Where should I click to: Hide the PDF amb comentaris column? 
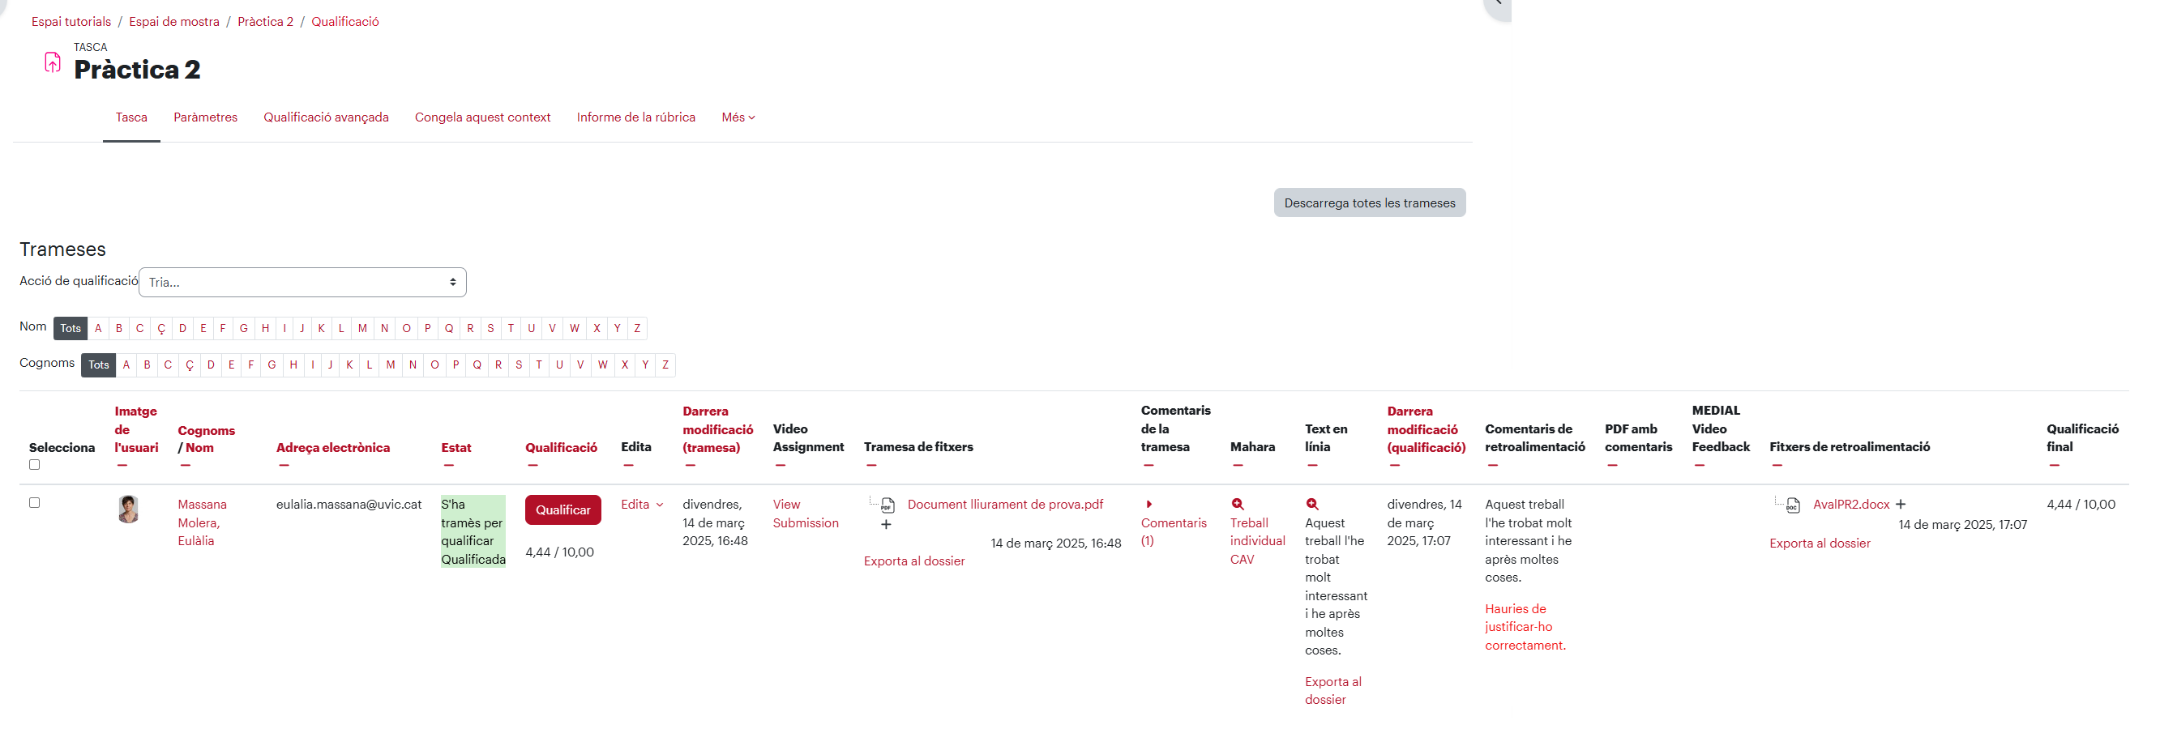click(1612, 466)
